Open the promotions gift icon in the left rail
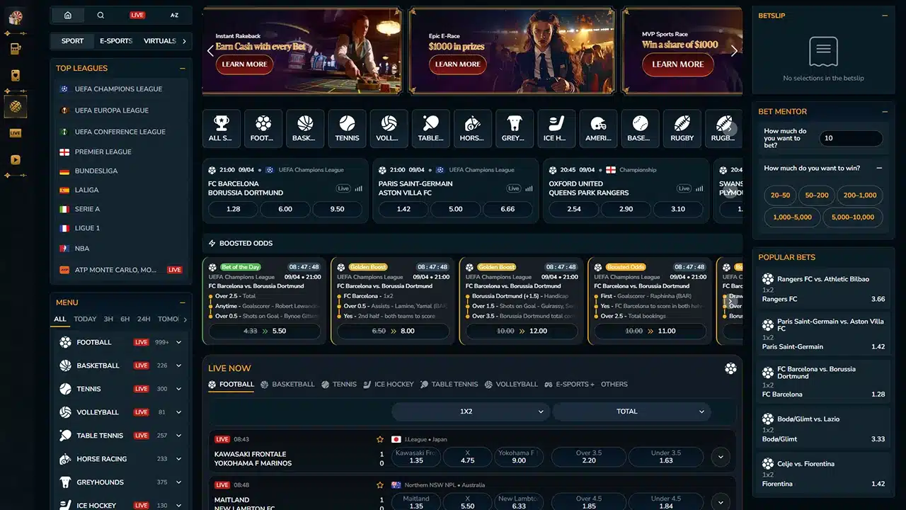The width and height of the screenshot is (906, 510). 15,17
